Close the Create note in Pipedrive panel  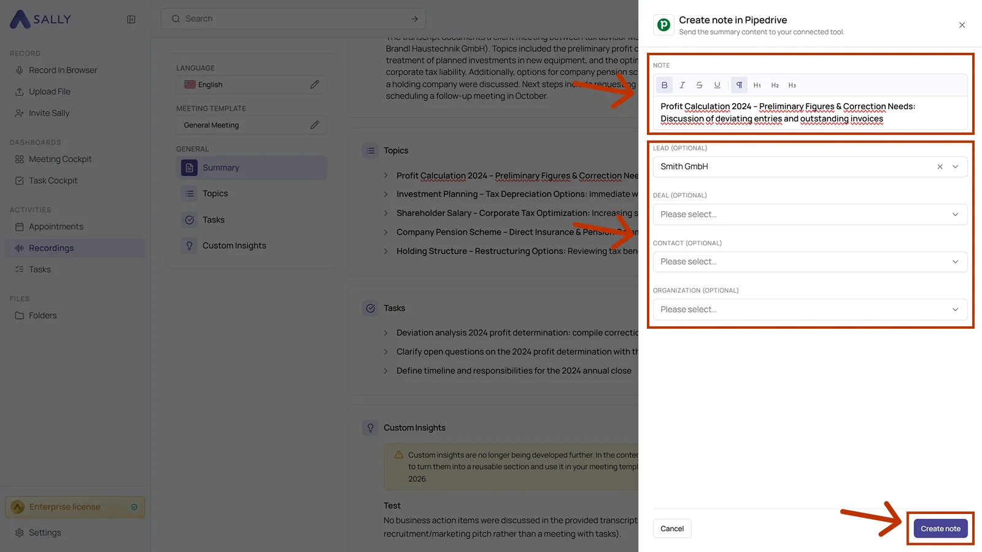pos(962,25)
